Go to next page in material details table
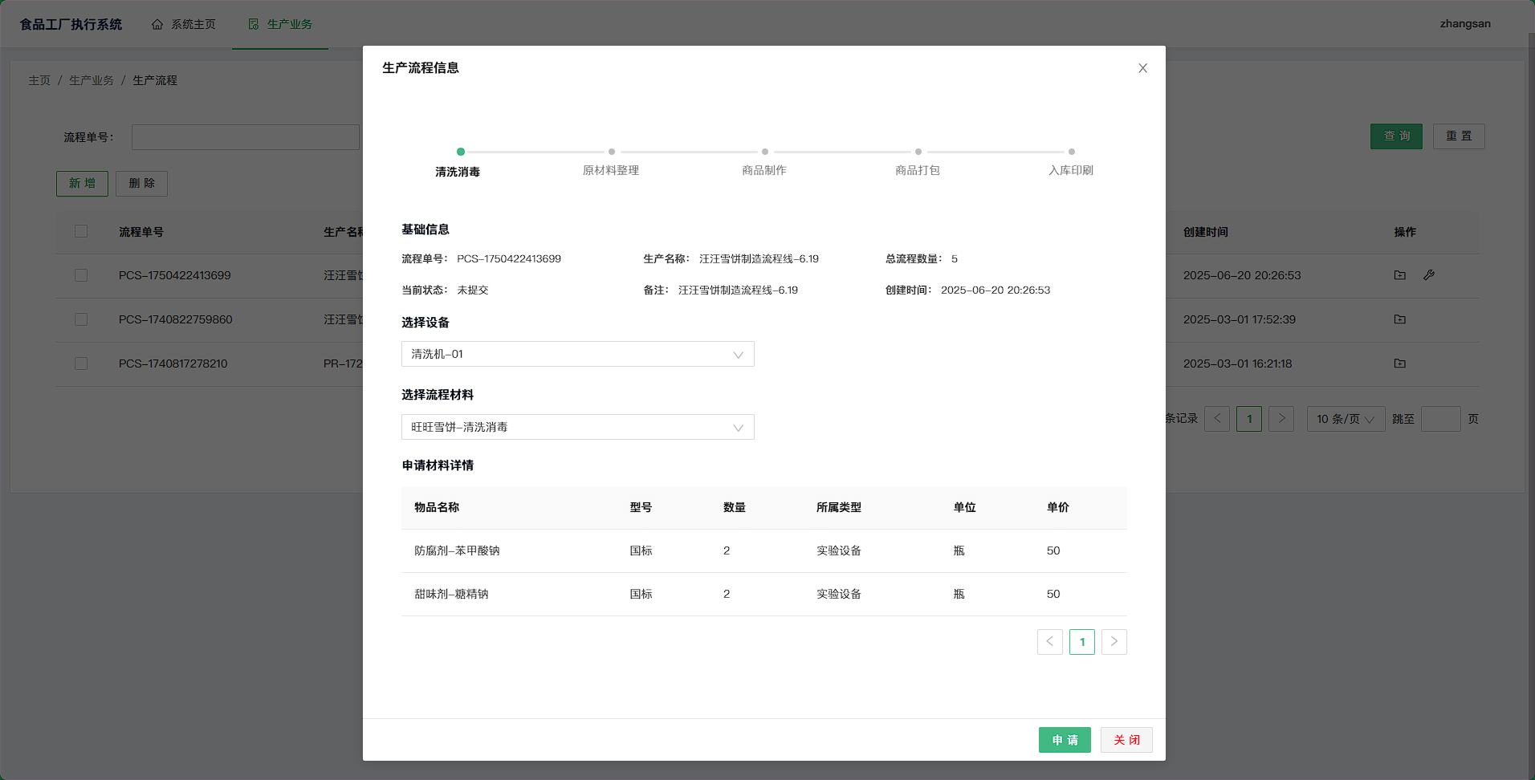Image resolution: width=1535 pixels, height=780 pixels. pyautogui.click(x=1114, y=642)
